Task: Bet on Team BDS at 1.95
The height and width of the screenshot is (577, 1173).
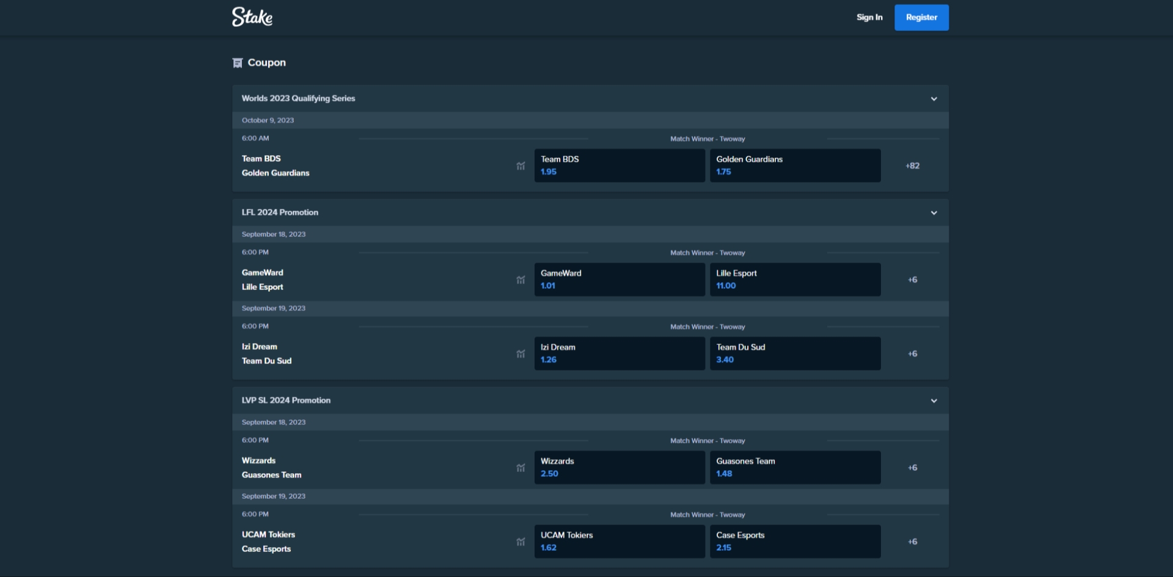Action: (x=619, y=165)
